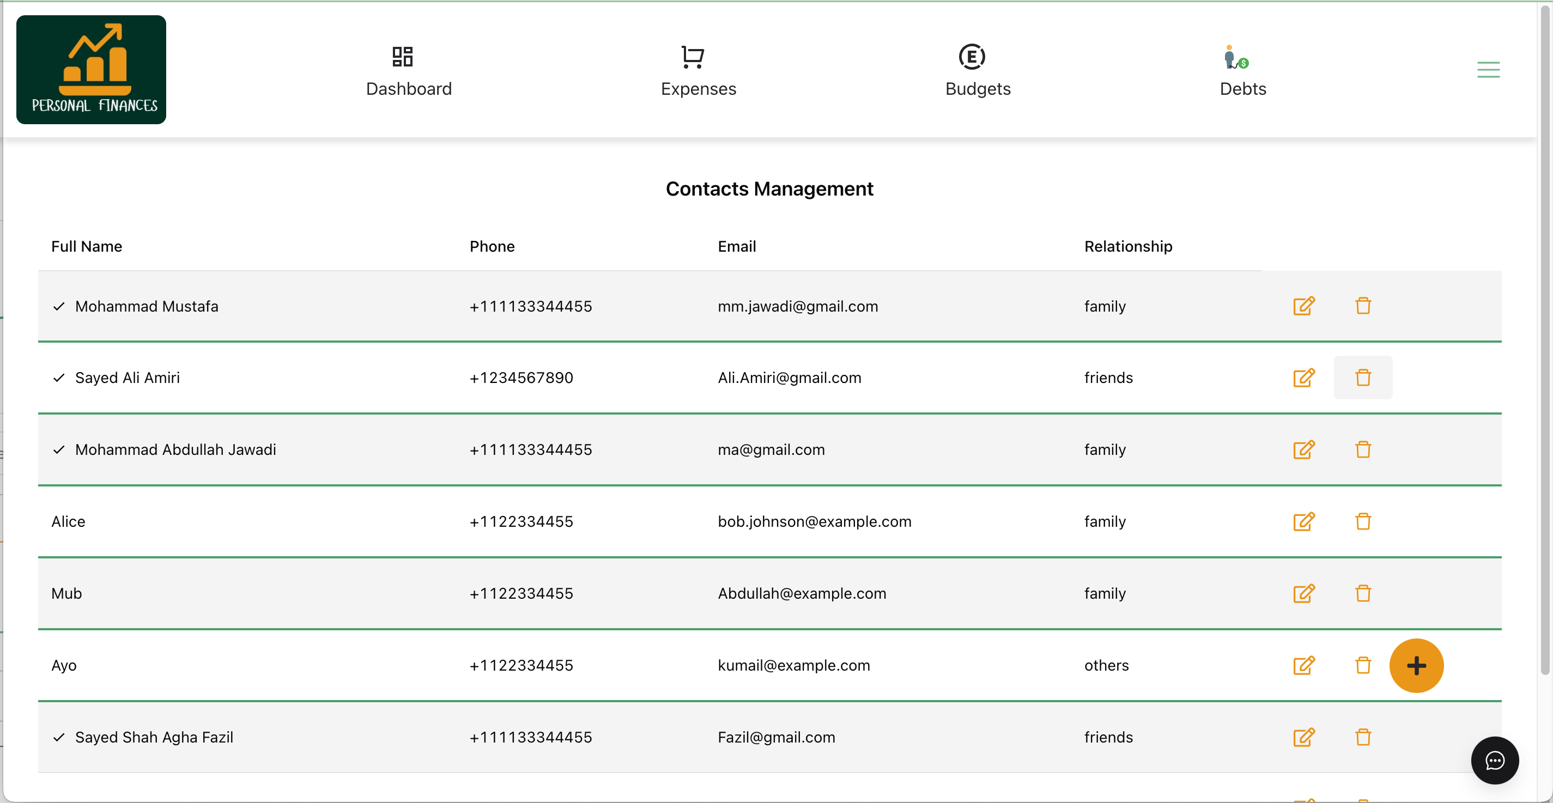Click edit icon for Alice
Screen dimensions: 1553x803
[1303, 521]
